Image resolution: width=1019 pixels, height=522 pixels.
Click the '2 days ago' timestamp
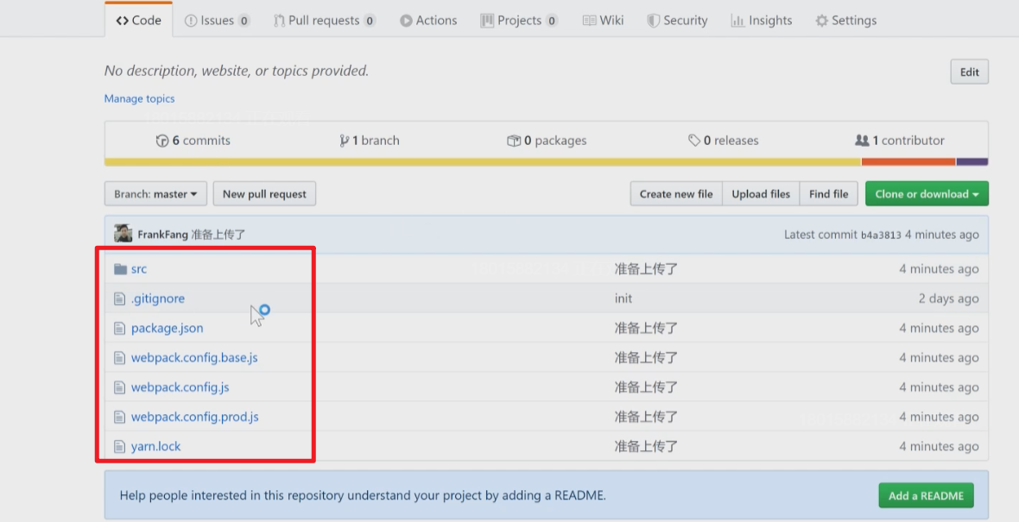(948, 299)
